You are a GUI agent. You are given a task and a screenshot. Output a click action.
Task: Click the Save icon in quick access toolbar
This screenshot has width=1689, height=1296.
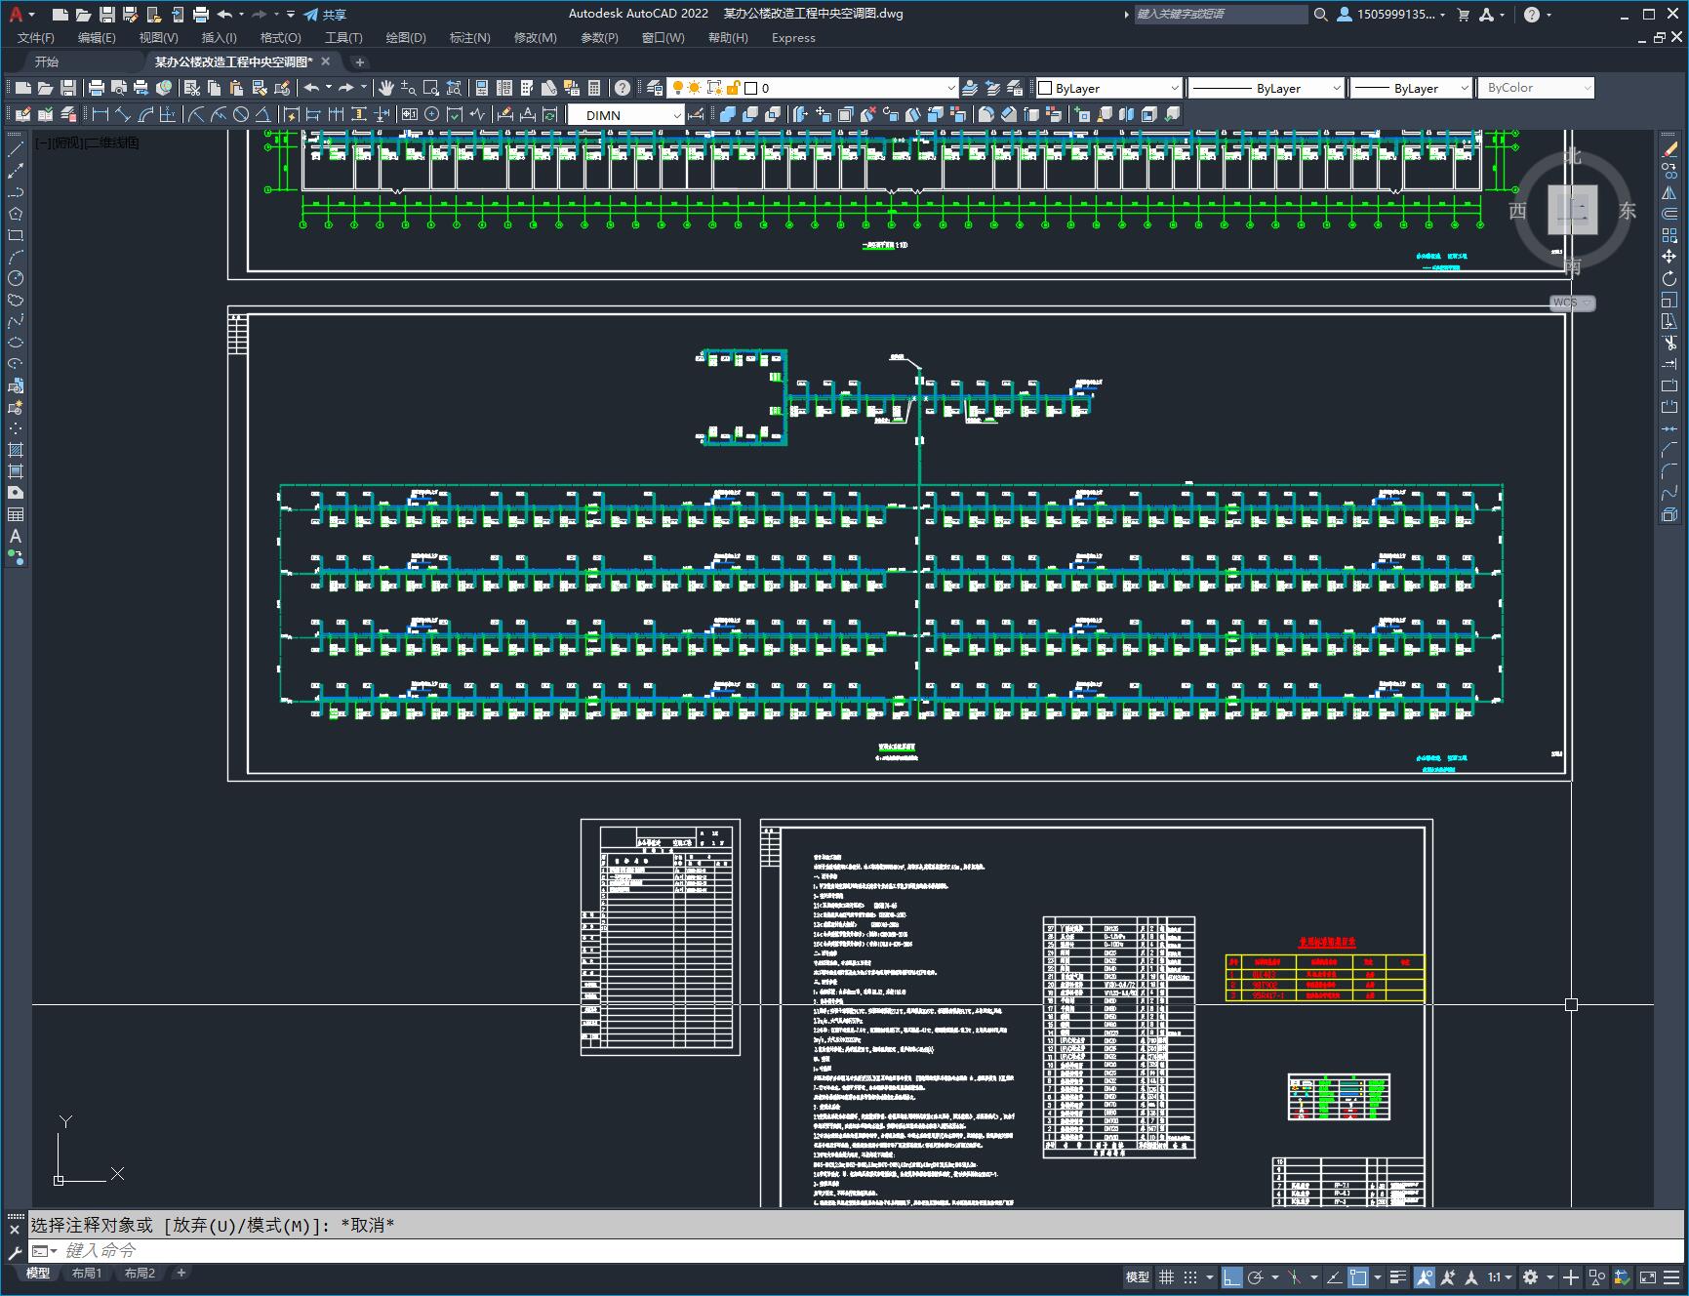pos(107,15)
